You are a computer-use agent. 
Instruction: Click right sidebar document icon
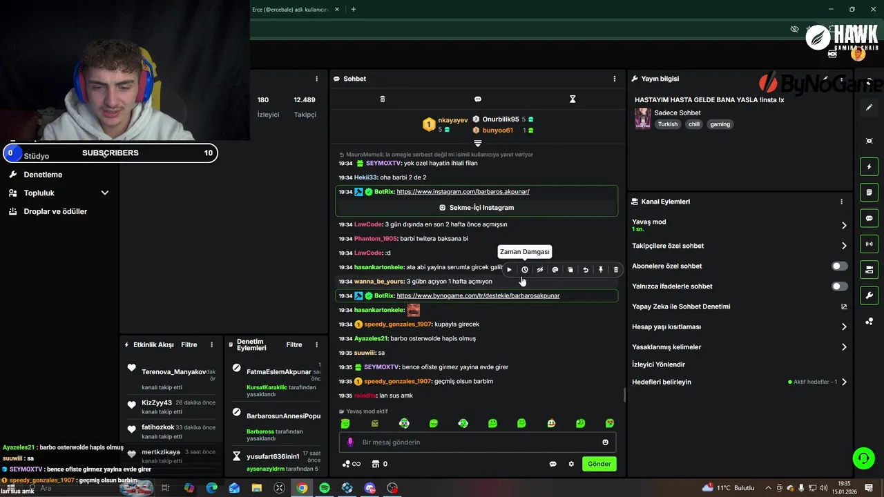click(869, 192)
